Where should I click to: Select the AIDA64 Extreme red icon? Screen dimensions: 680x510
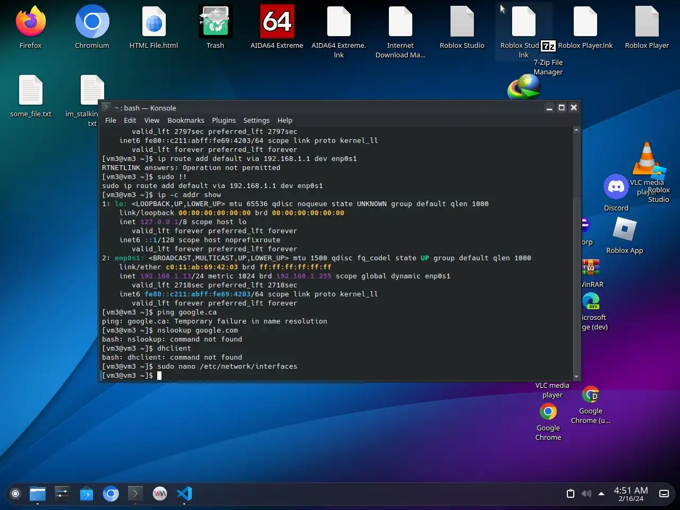tap(277, 21)
